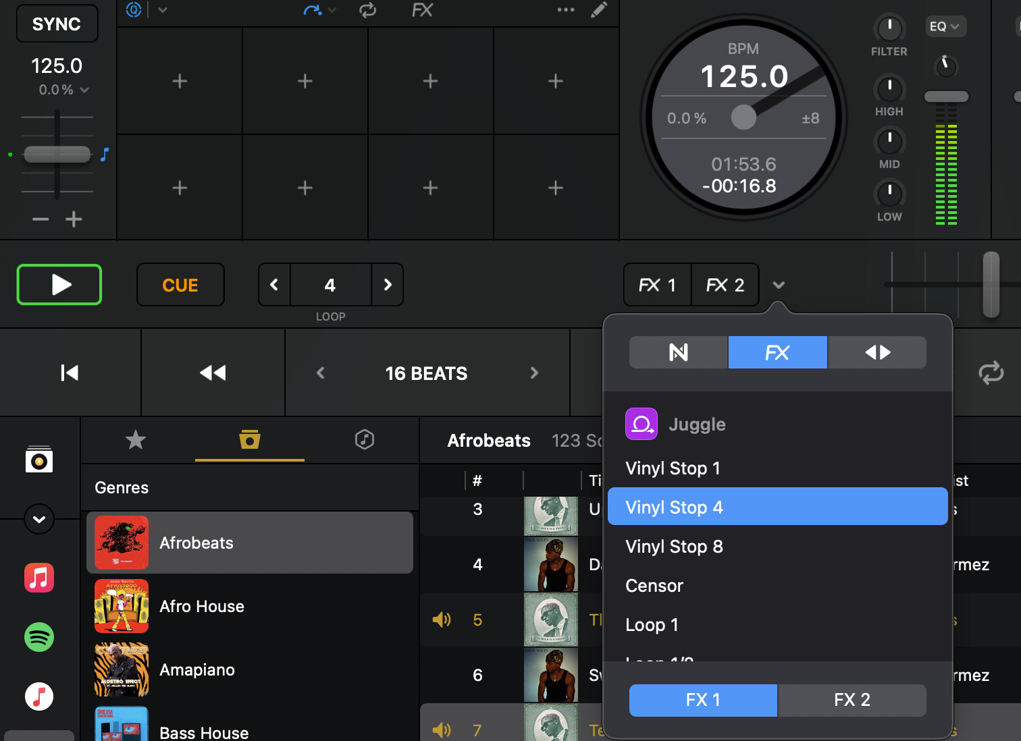Click the pencil edit icon above pads
The height and width of the screenshot is (741, 1021).
tap(598, 10)
